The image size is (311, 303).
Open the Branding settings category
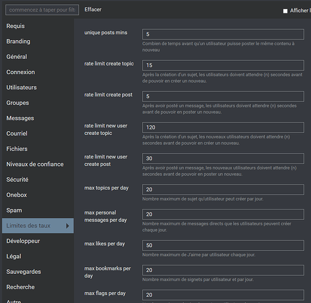pyautogui.click(x=18, y=41)
